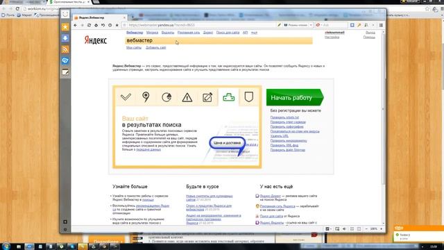The width and height of the screenshot is (444, 250).
Task: Click the sidebar settings gear icon
Action: (x=65, y=229)
